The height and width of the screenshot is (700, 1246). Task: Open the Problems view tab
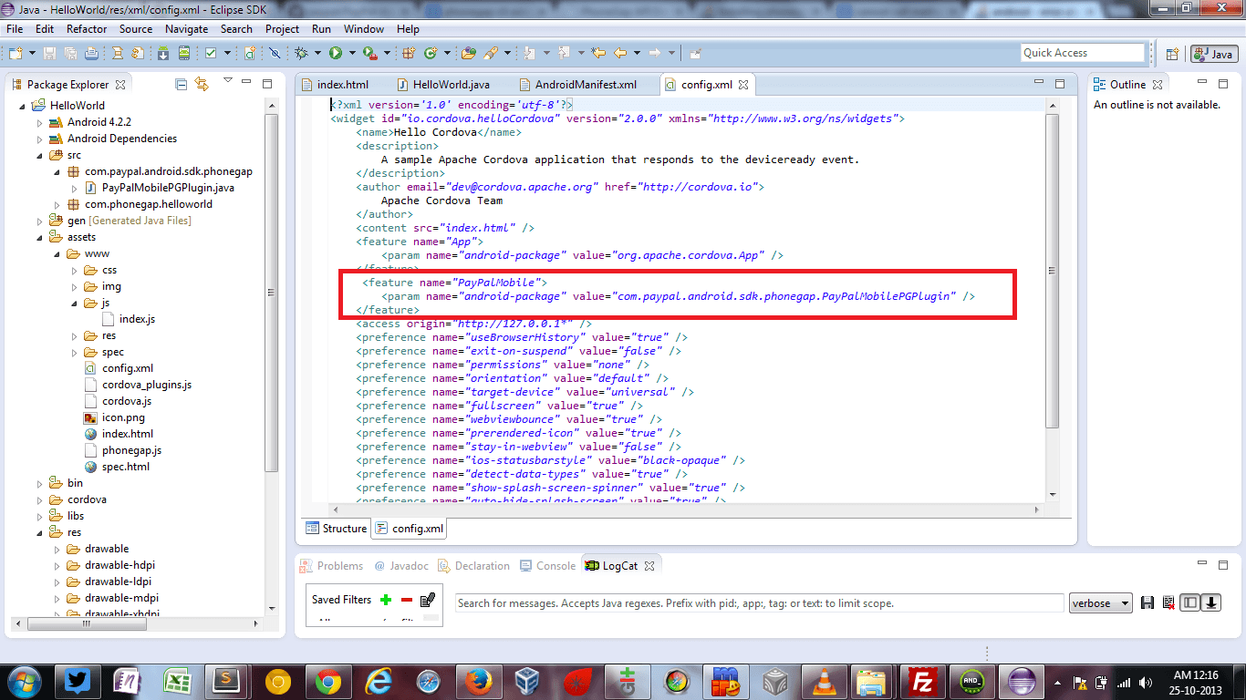332,566
